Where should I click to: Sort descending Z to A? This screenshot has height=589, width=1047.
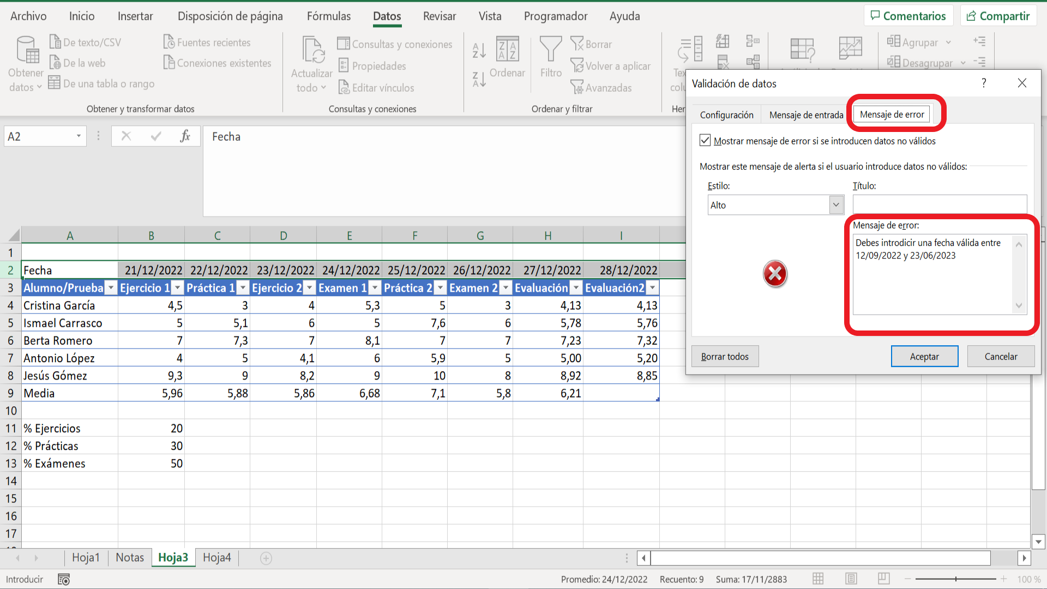tap(479, 80)
